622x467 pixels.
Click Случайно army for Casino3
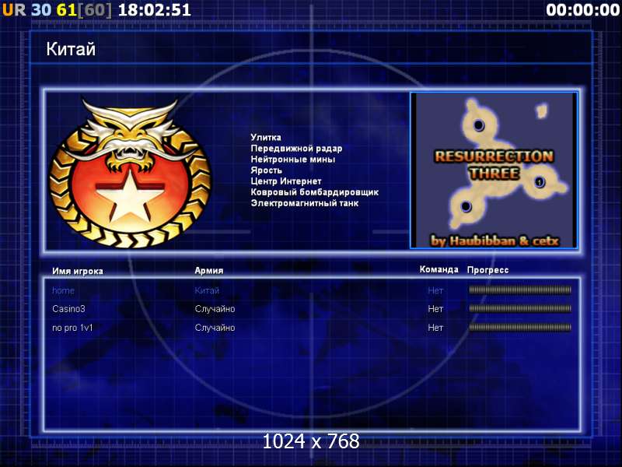coord(215,308)
